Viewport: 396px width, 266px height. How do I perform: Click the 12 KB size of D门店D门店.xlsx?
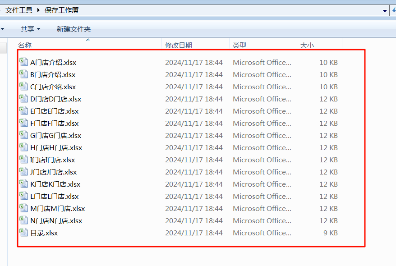(x=328, y=99)
